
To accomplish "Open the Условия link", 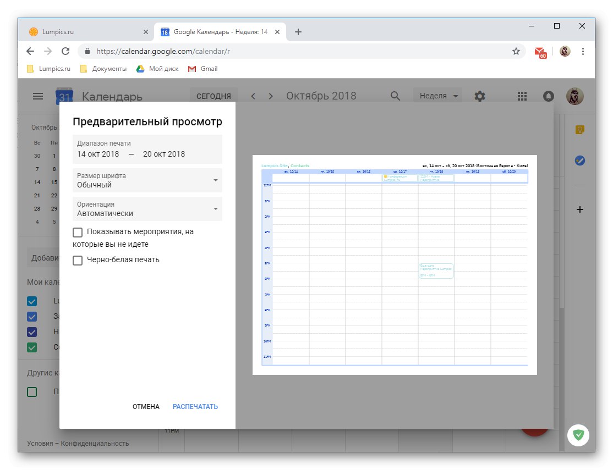I will tap(40, 444).
